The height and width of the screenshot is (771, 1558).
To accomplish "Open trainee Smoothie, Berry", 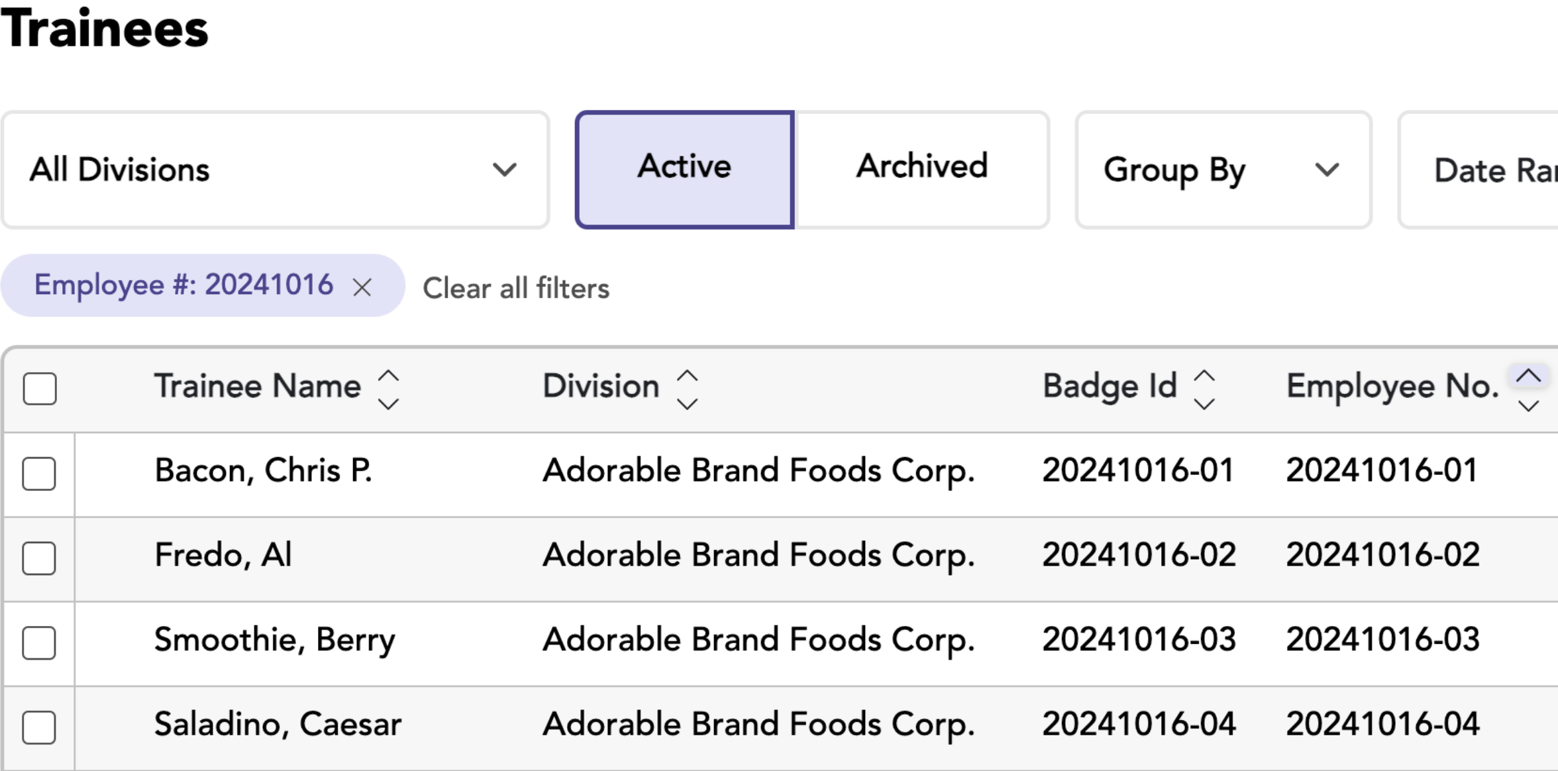I will tap(274, 640).
